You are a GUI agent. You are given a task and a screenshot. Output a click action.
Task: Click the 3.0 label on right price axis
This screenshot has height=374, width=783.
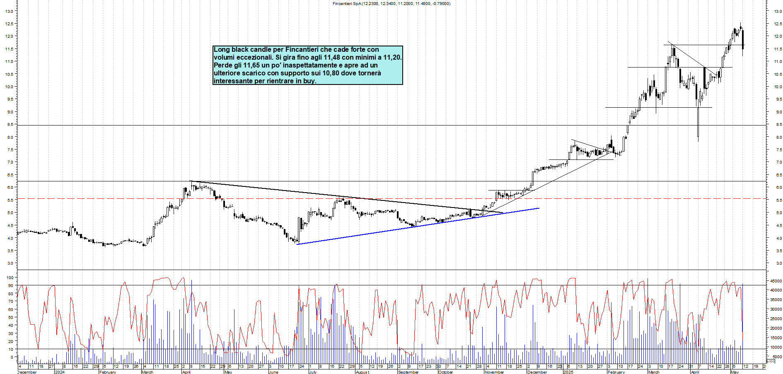[779, 263]
